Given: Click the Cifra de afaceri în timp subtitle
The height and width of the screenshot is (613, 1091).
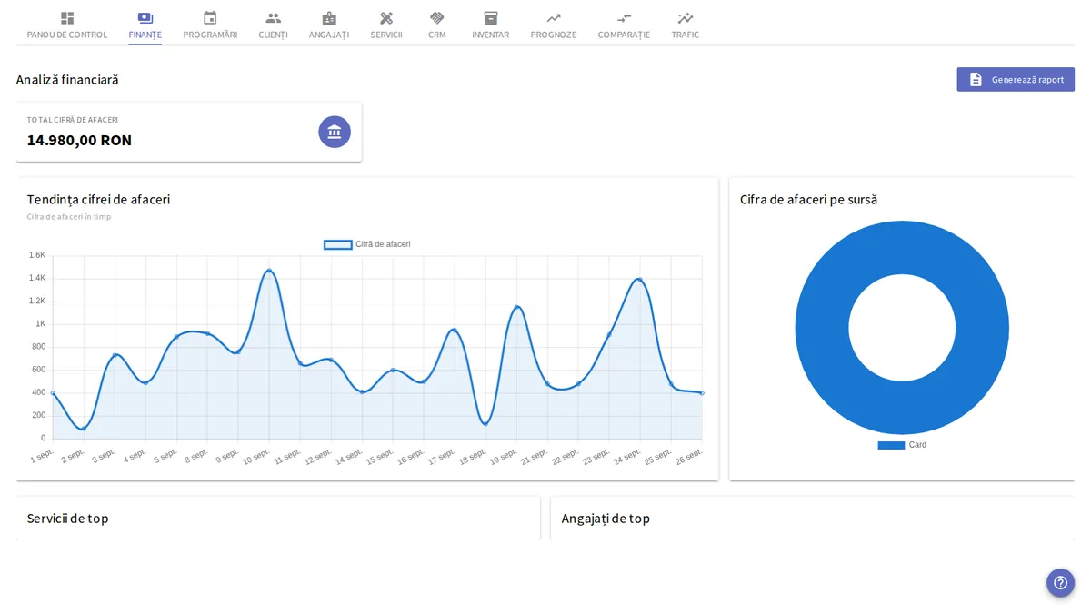Looking at the screenshot, I should 69,217.
